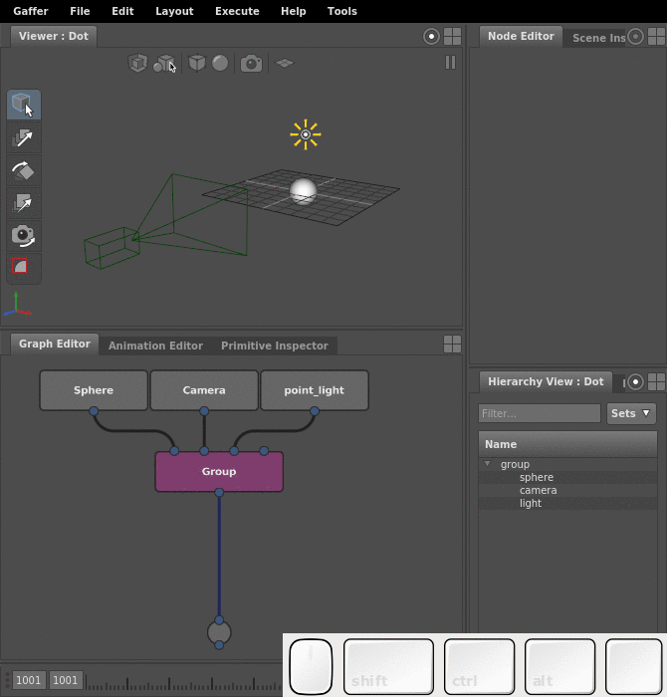
Task: Open Viewer panel layout grid menu
Action: (x=452, y=37)
